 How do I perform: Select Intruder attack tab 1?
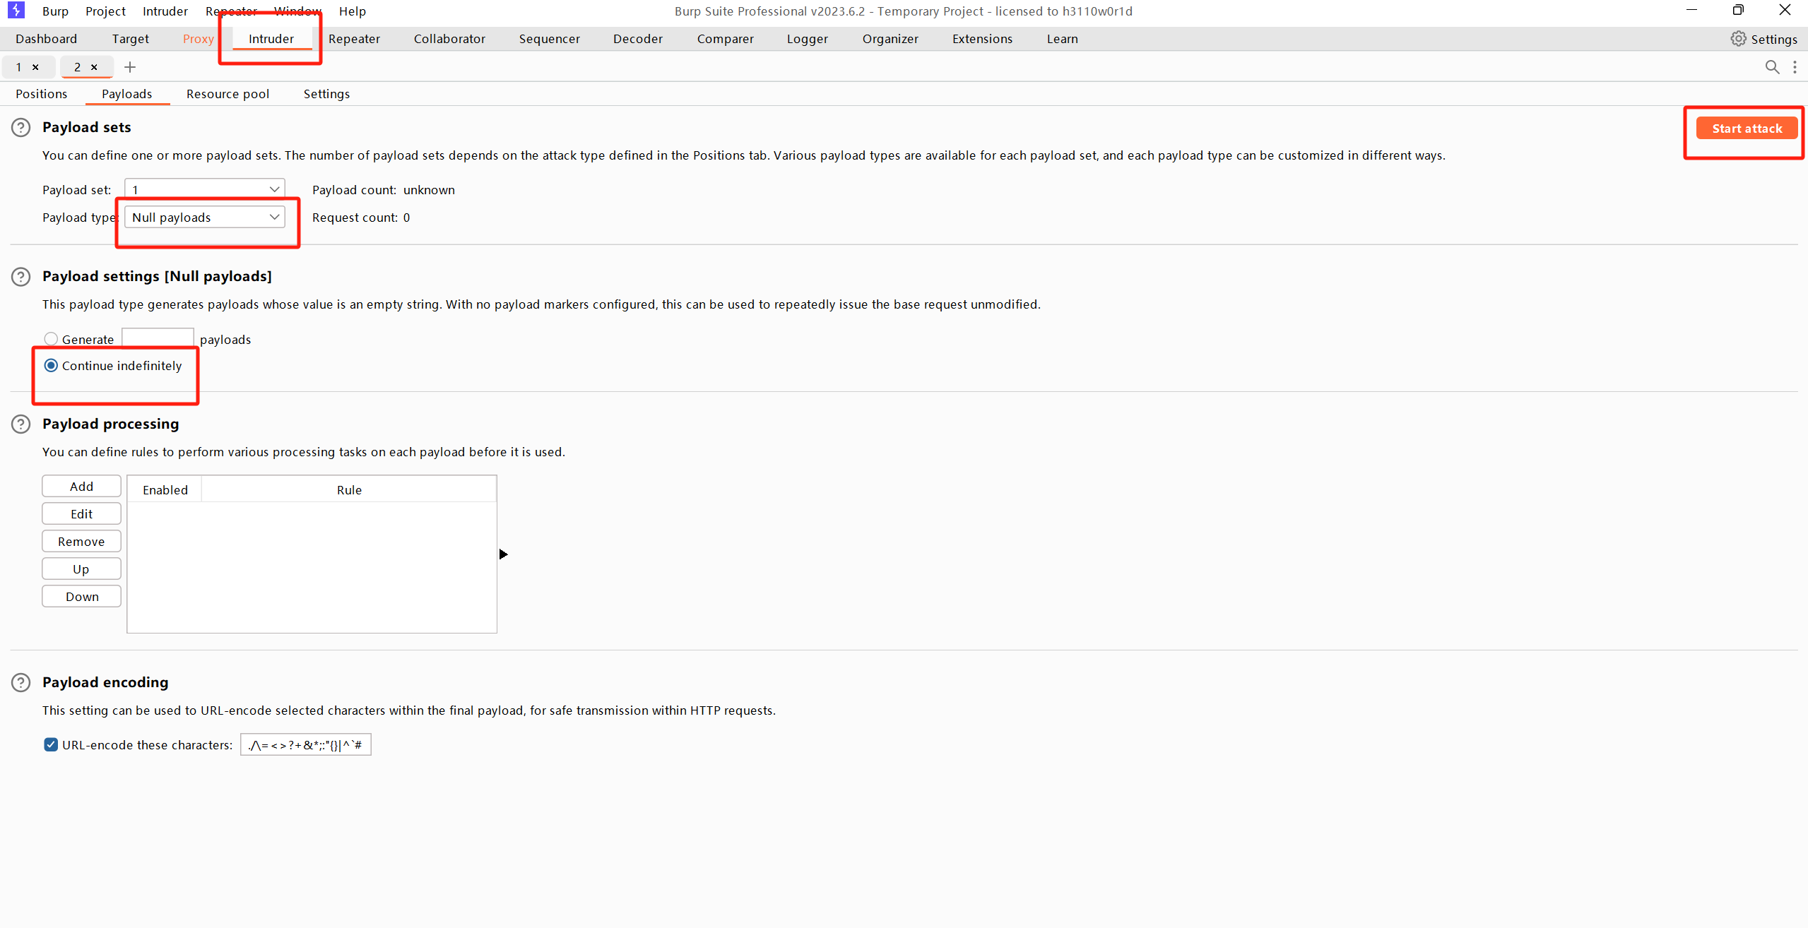pyautogui.click(x=19, y=67)
